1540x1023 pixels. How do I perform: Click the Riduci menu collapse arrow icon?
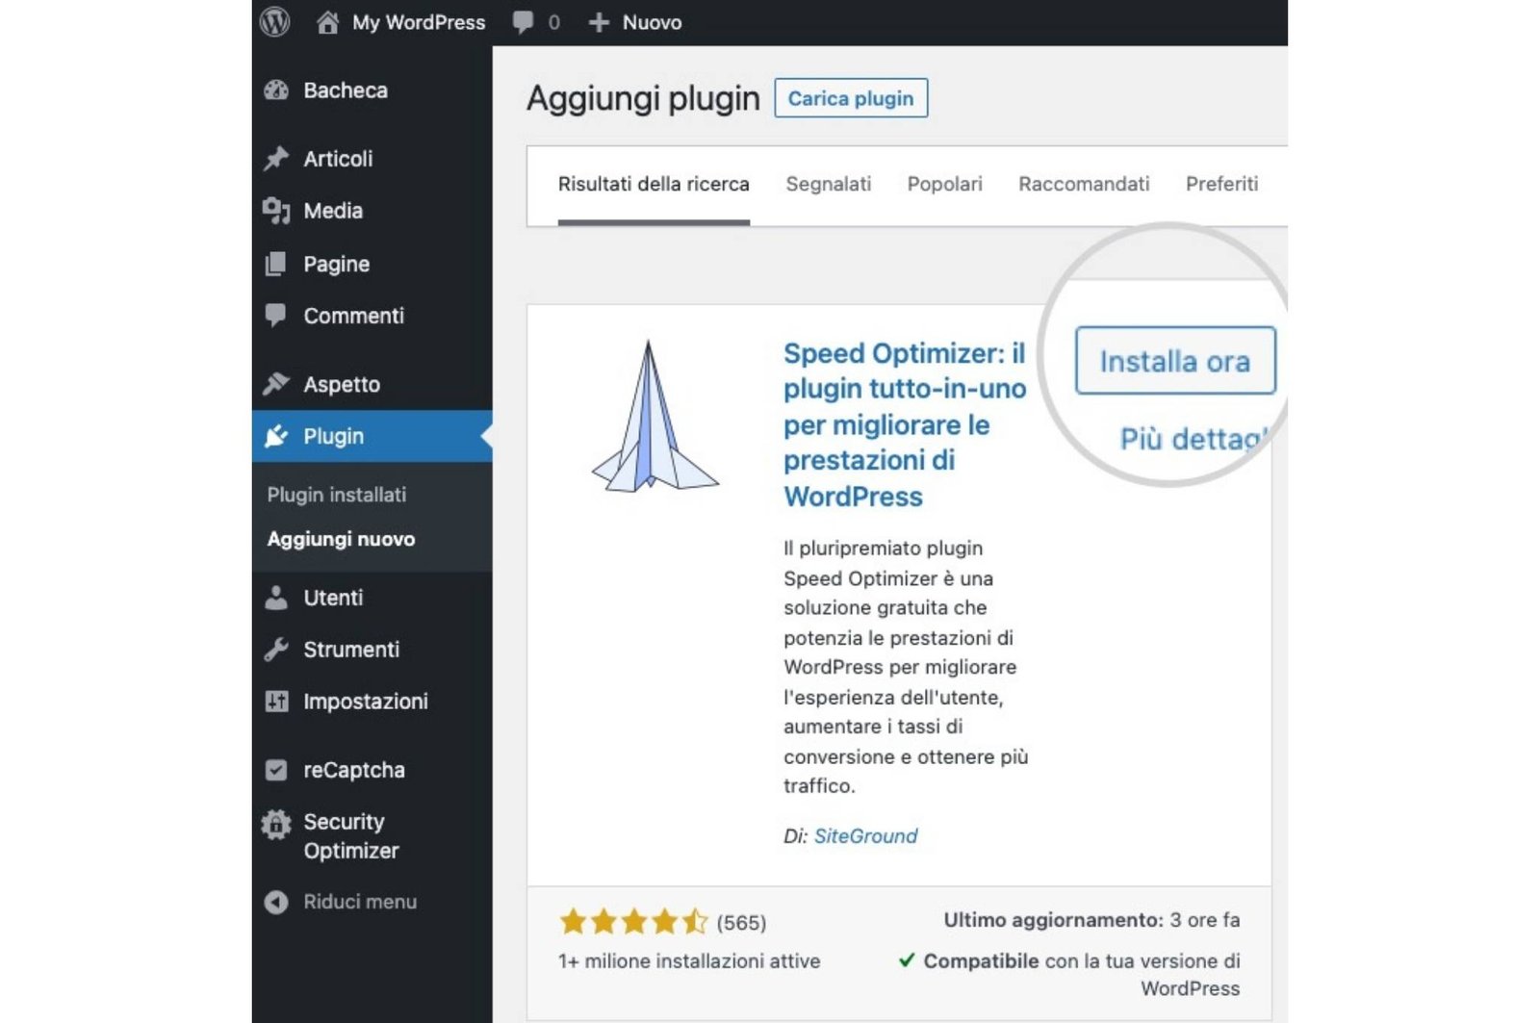click(276, 902)
